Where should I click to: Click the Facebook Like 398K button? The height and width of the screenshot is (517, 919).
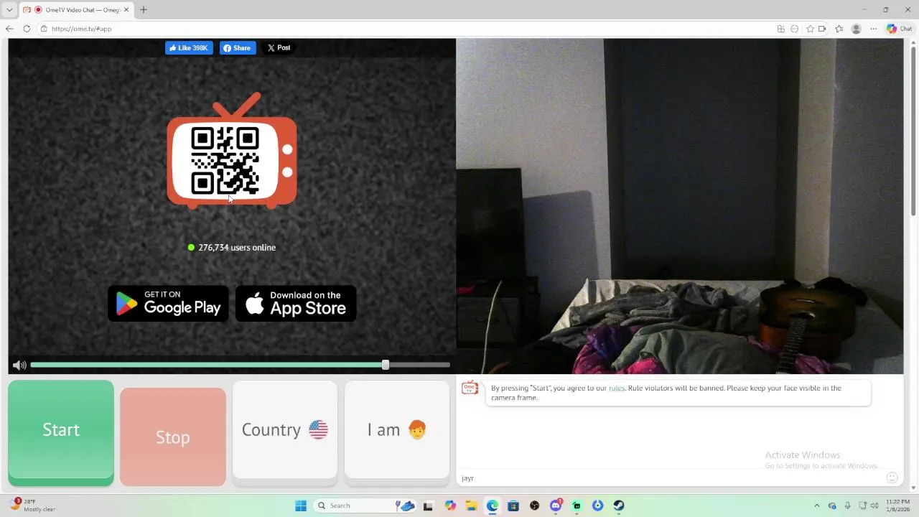tap(189, 48)
